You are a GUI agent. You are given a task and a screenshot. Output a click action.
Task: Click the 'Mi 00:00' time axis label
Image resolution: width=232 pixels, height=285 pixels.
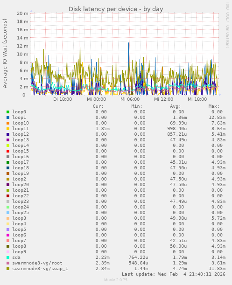coord(96,99)
